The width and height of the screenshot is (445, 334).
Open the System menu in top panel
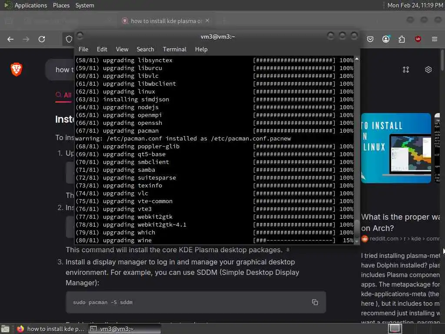pos(85,5)
